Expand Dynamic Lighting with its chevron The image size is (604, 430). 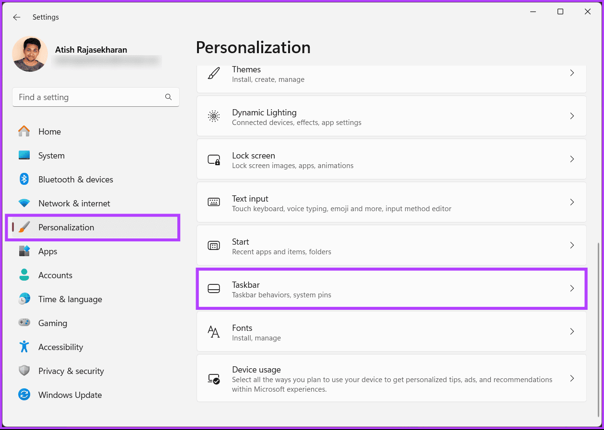(572, 116)
